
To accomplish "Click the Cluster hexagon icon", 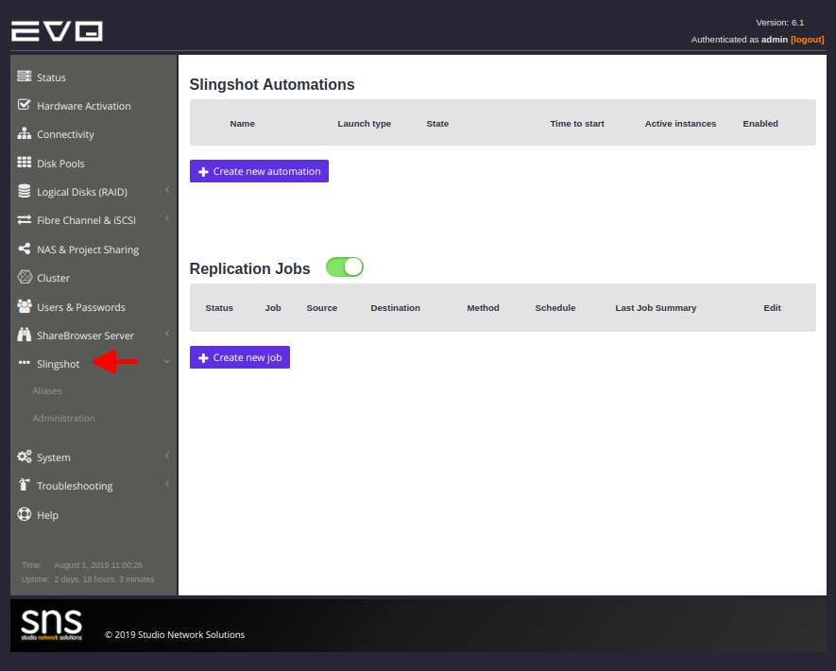I will pos(25,277).
